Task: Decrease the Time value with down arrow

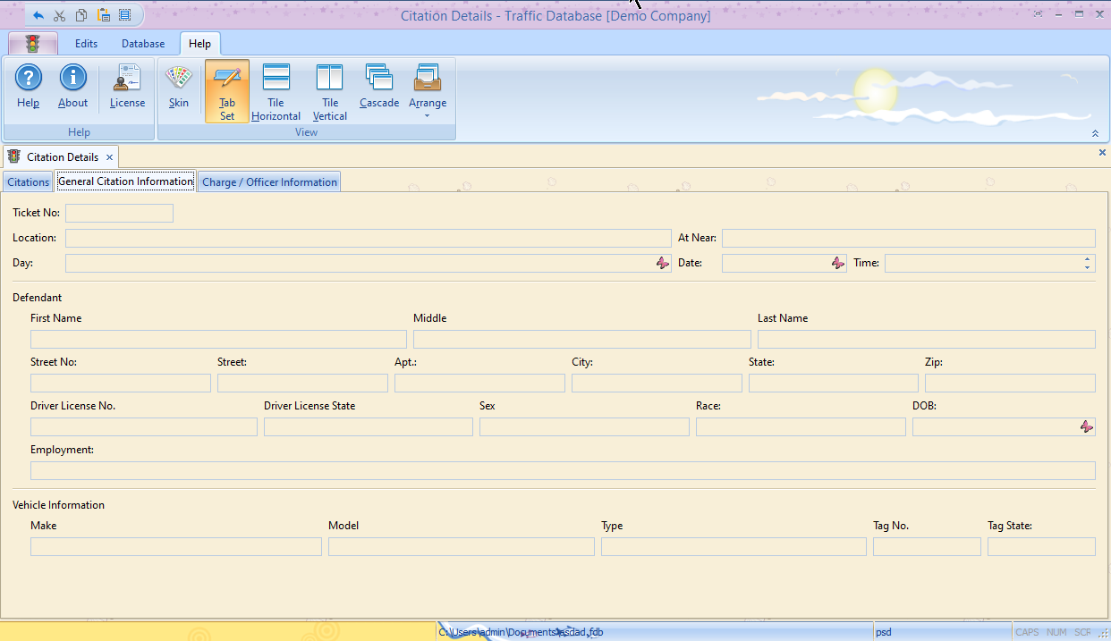Action: (x=1088, y=267)
